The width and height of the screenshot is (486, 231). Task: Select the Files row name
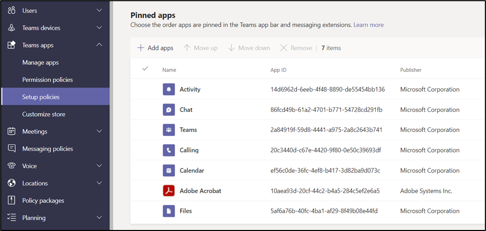(186, 211)
